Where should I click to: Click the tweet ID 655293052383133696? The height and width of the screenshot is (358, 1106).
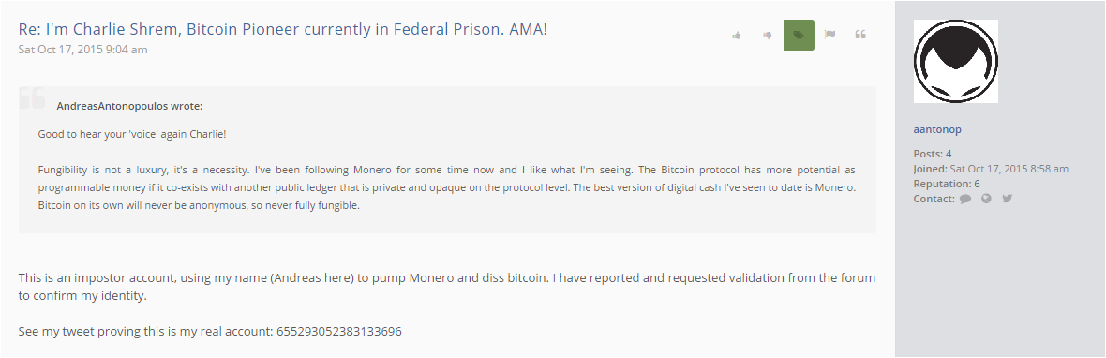pyautogui.click(x=339, y=331)
